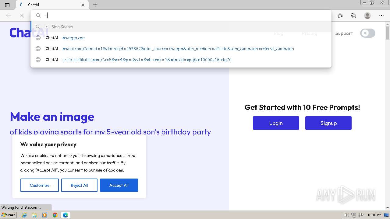Click the 'Make an image' heading

[52, 117]
